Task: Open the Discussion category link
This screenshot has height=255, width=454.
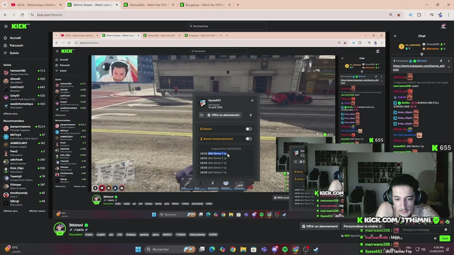Action: tap(76, 234)
